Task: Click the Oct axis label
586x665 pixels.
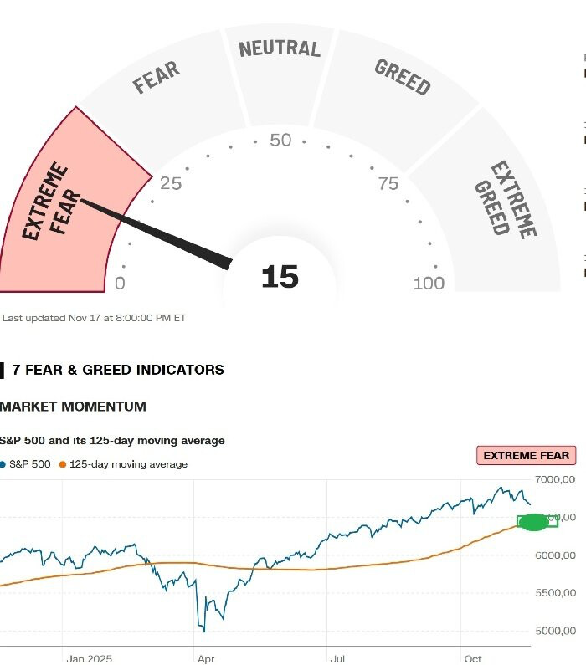Action: pyautogui.click(x=472, y=658)
